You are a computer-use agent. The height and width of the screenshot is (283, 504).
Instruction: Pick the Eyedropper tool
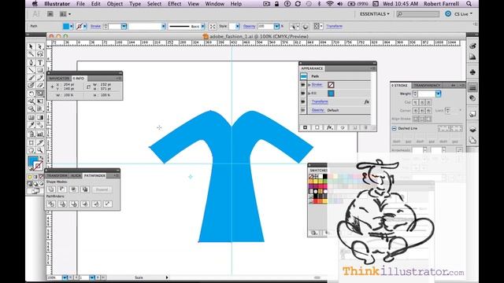click(x=31, y=125)
